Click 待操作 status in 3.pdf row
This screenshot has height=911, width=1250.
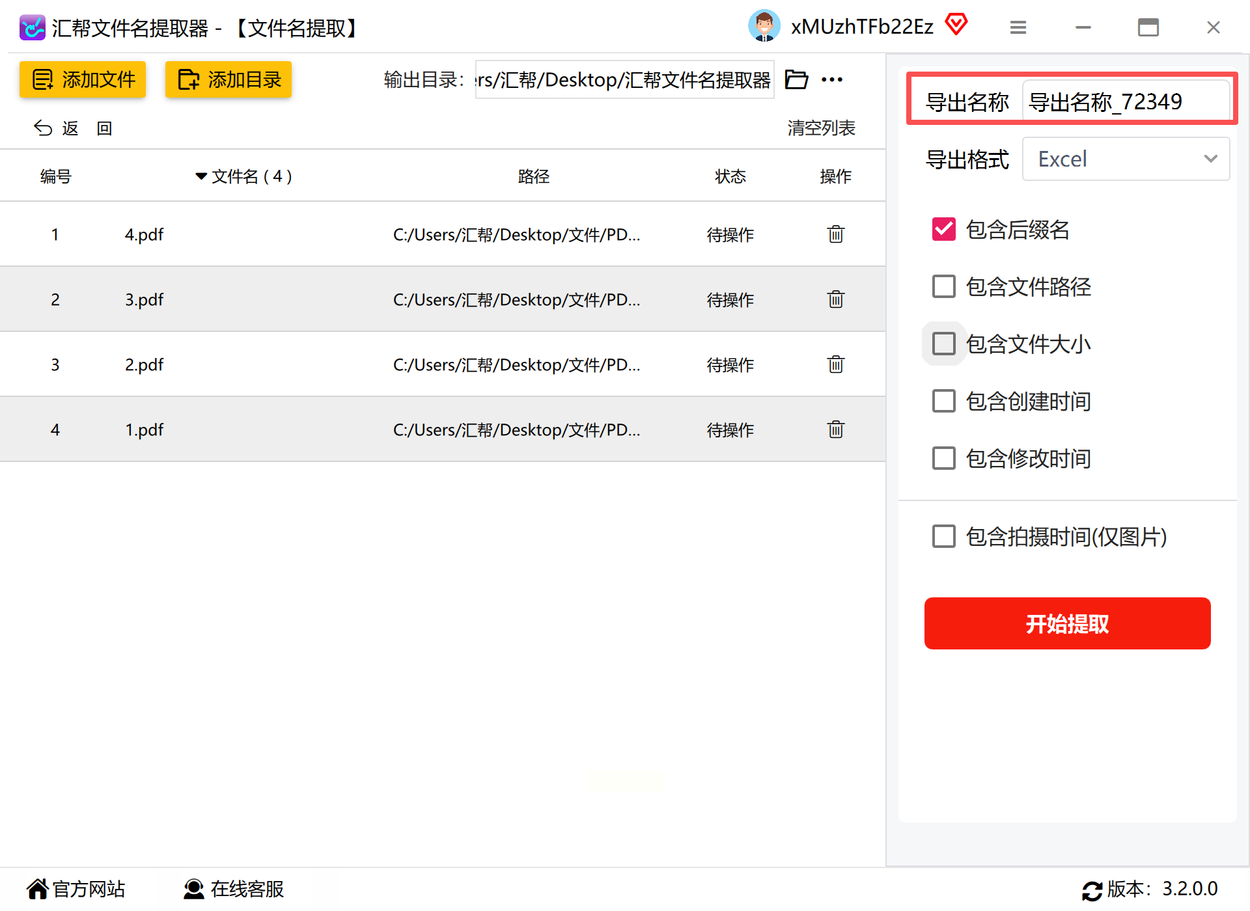[x=730, y=299]
